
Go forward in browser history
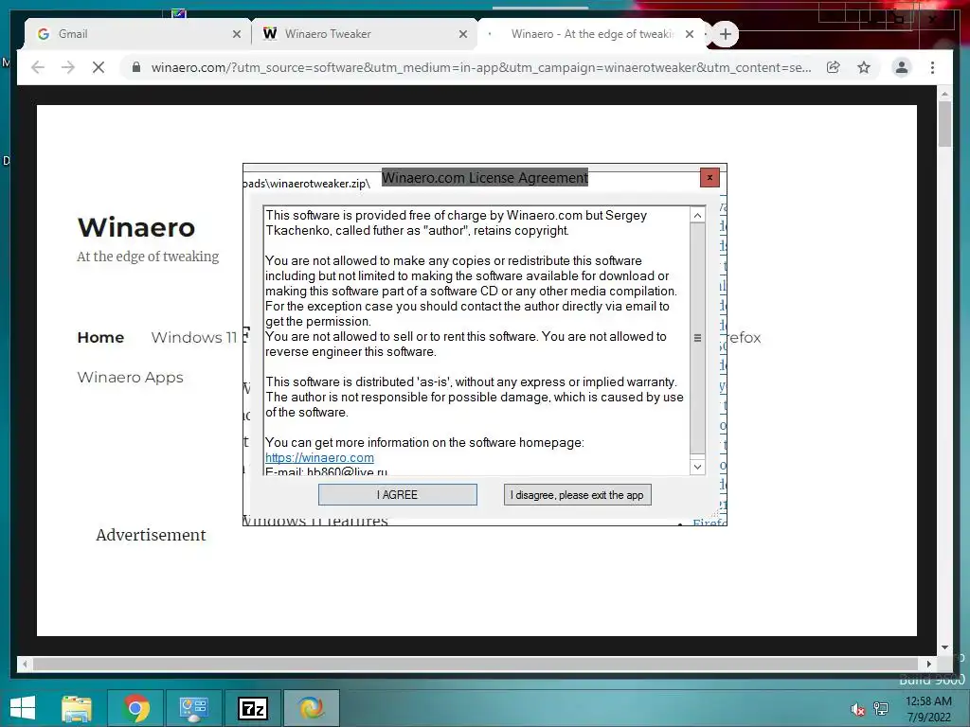click(x=68, y=67)
